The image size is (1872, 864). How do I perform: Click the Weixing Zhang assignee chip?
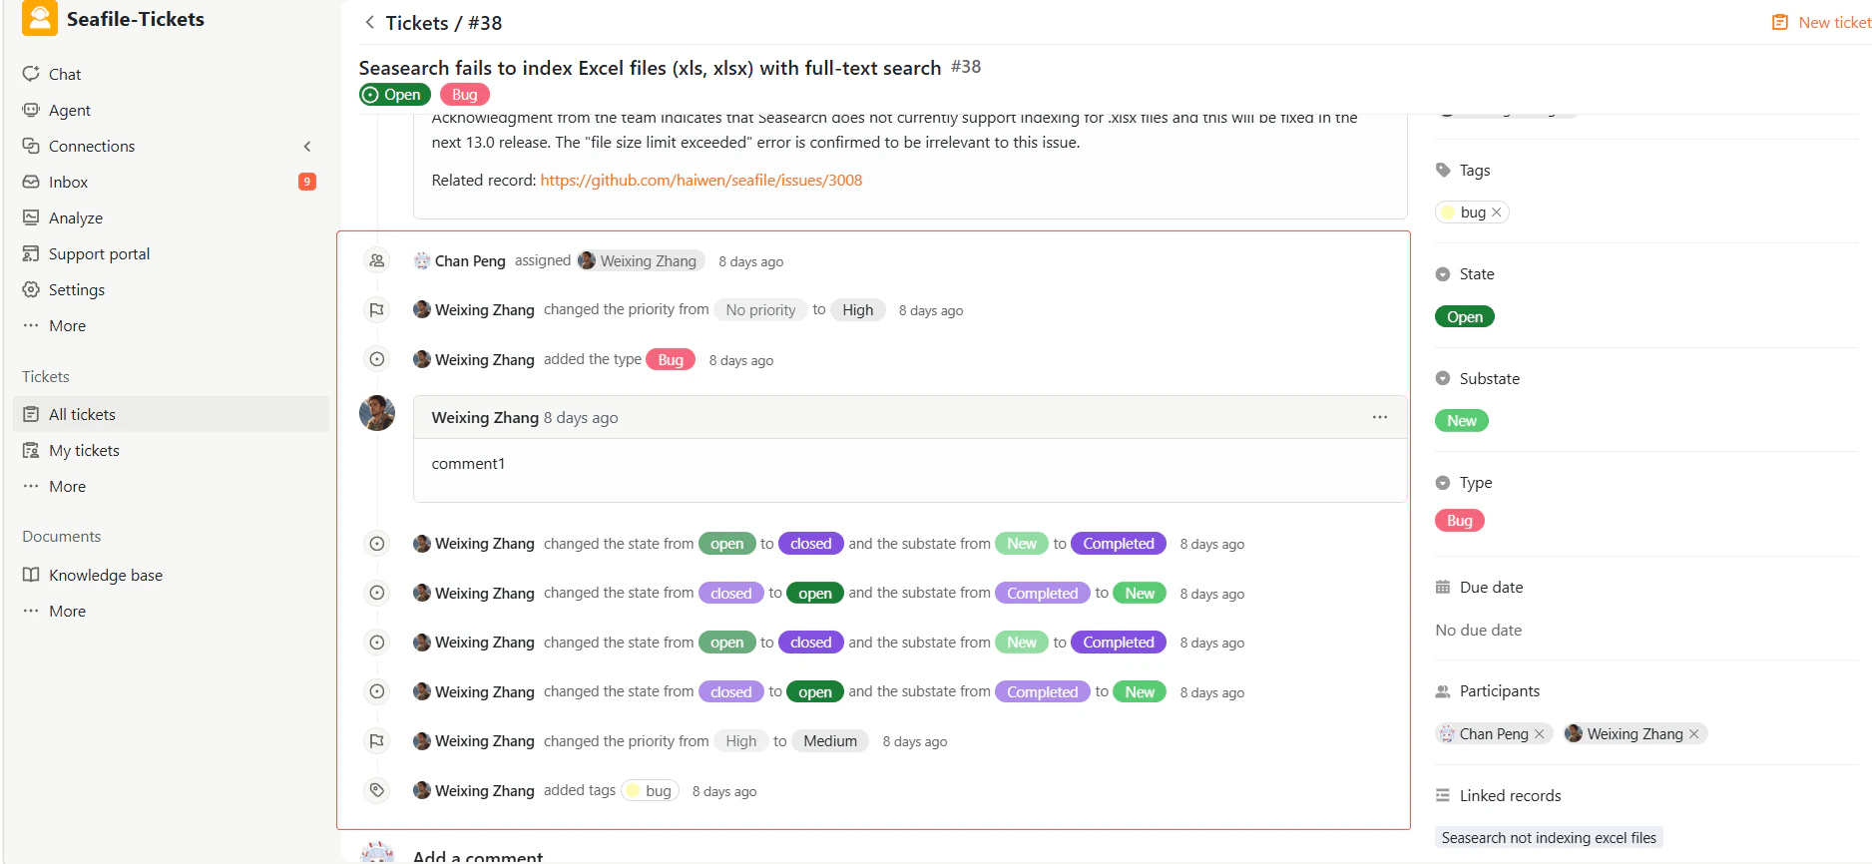641,260
